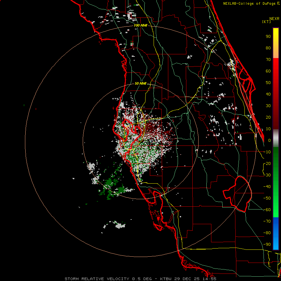Click the 0.5 DEG elevation angle text
The image size is (281, 281).
142,279
